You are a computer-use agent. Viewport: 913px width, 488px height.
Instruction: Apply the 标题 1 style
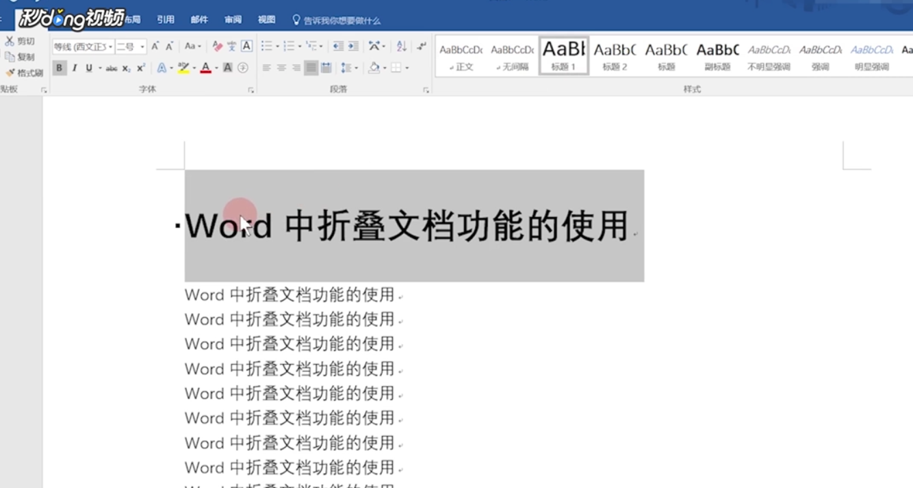coord(564,56)
